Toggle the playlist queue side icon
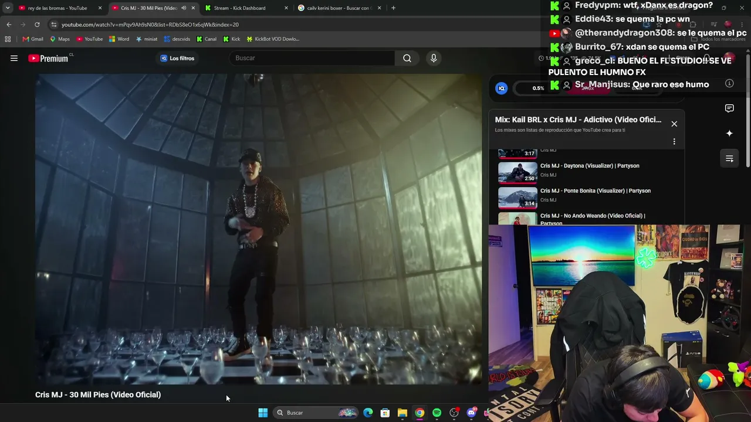The image size is (751, 422). 729,158
